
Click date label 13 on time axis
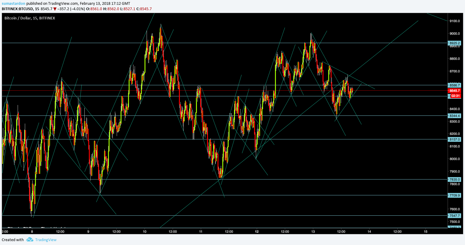click(x=313, y=232)
